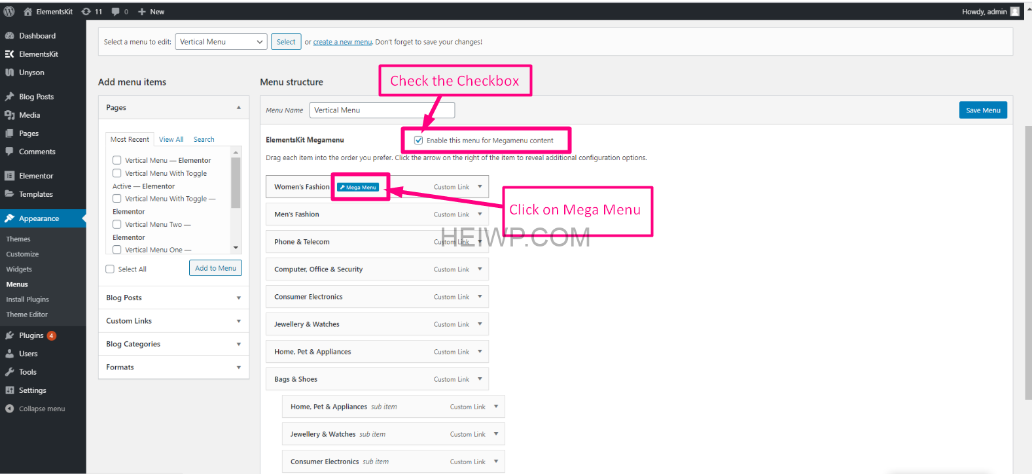Toggle the Select All checkbox

point(110,269)
